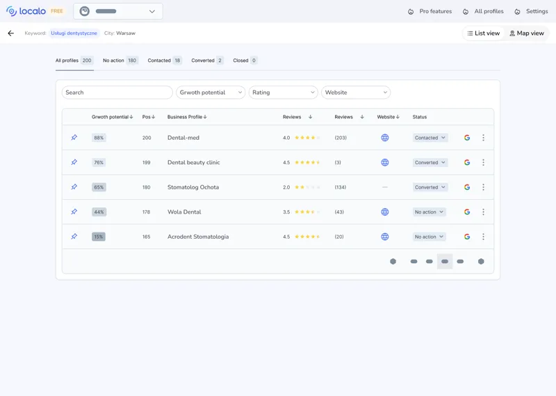Change Stomatolog Ochota Converted status
556x396 pixels.
coord(430,187)
